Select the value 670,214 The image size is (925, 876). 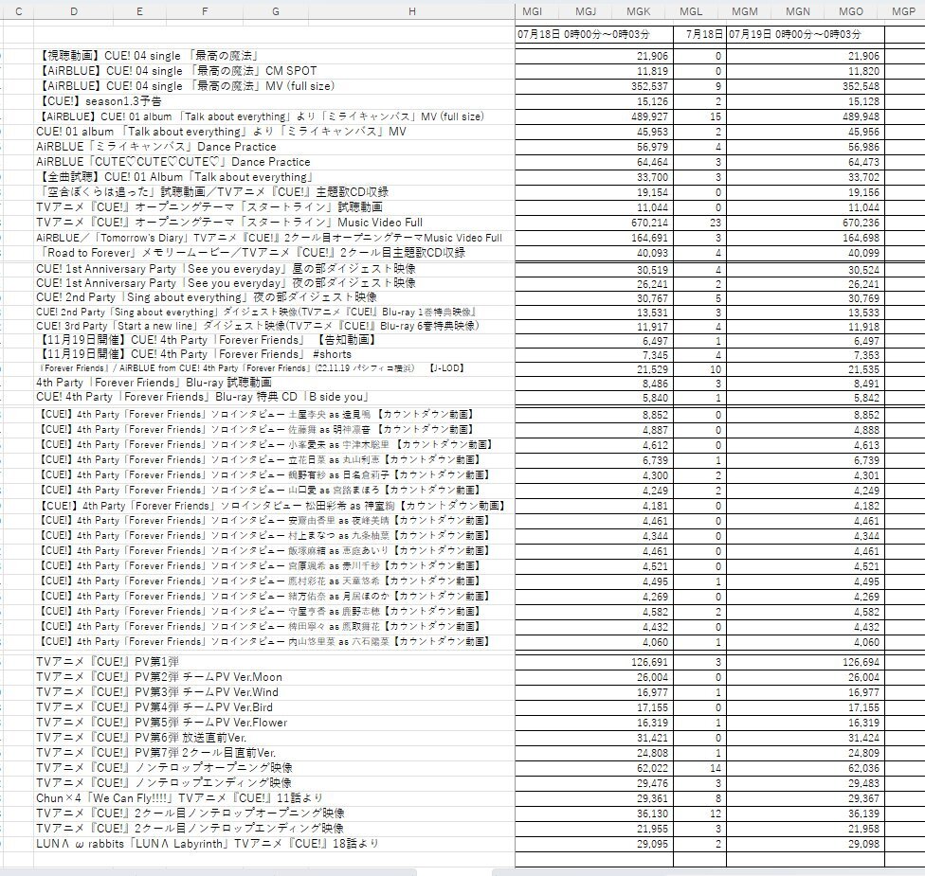(648, 223)
